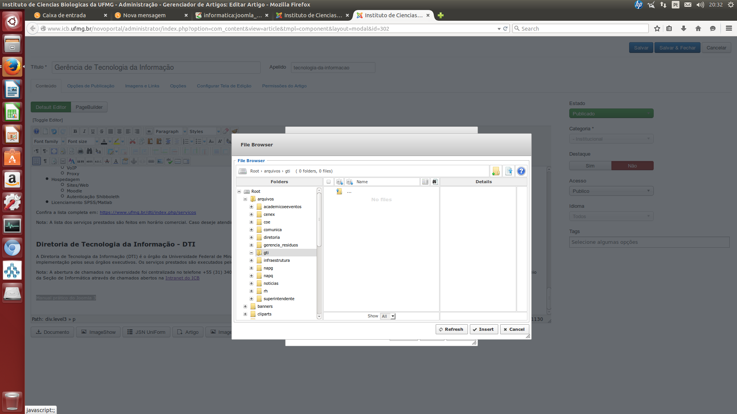The image size is (737, 414).
Task: Open LibreOffice Calc from the dock
Action: click(12, 113)
